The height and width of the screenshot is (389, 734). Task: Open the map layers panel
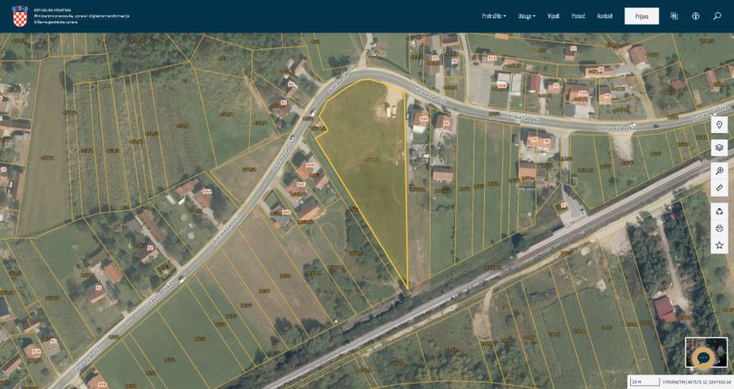(719, 147)
